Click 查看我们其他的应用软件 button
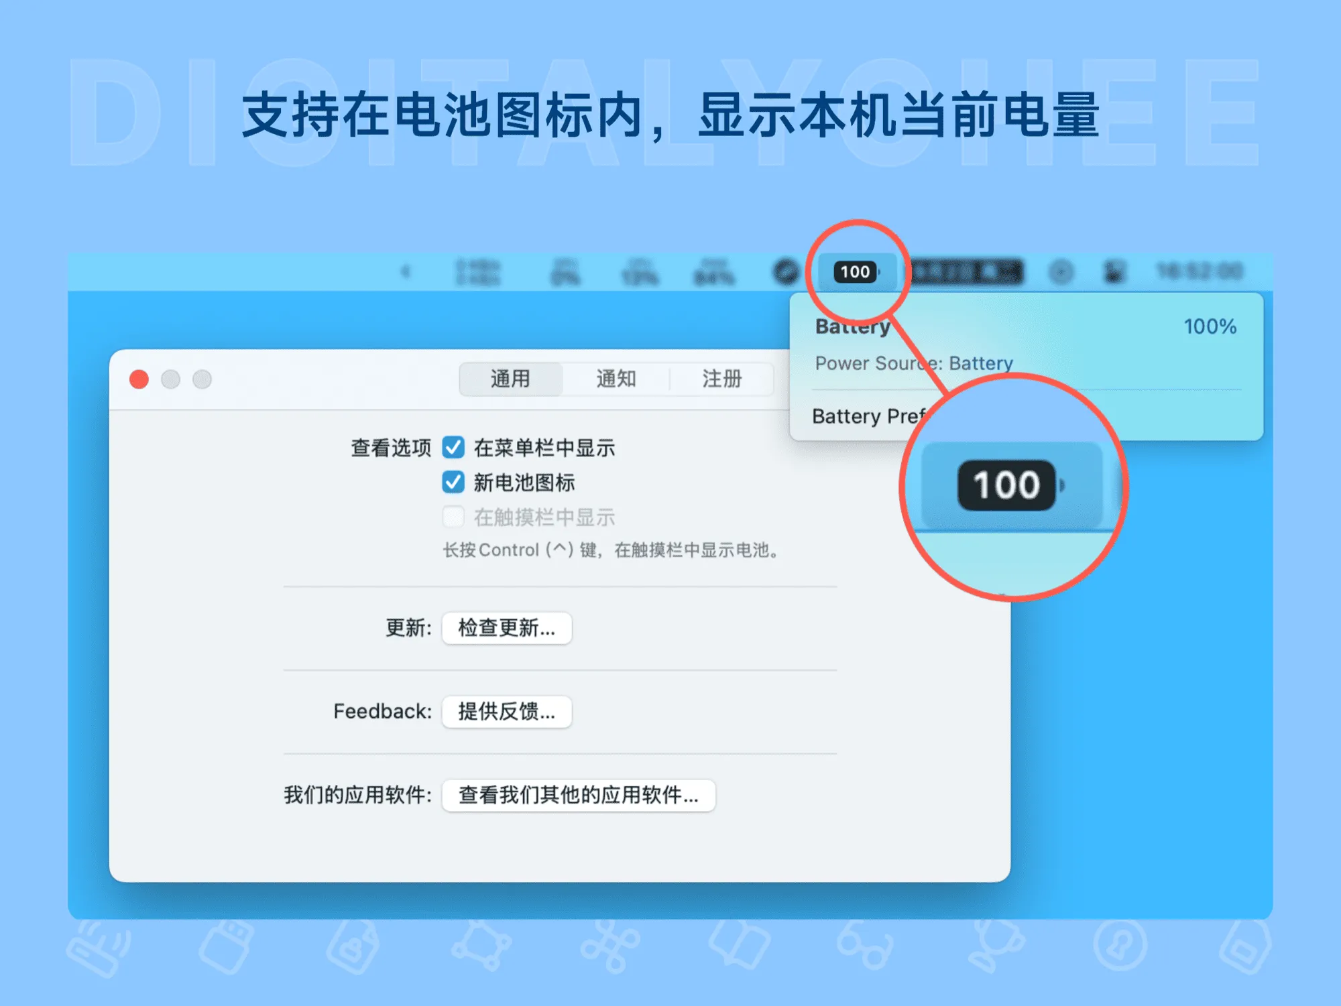1341x1006 pixels. [578, 796]
